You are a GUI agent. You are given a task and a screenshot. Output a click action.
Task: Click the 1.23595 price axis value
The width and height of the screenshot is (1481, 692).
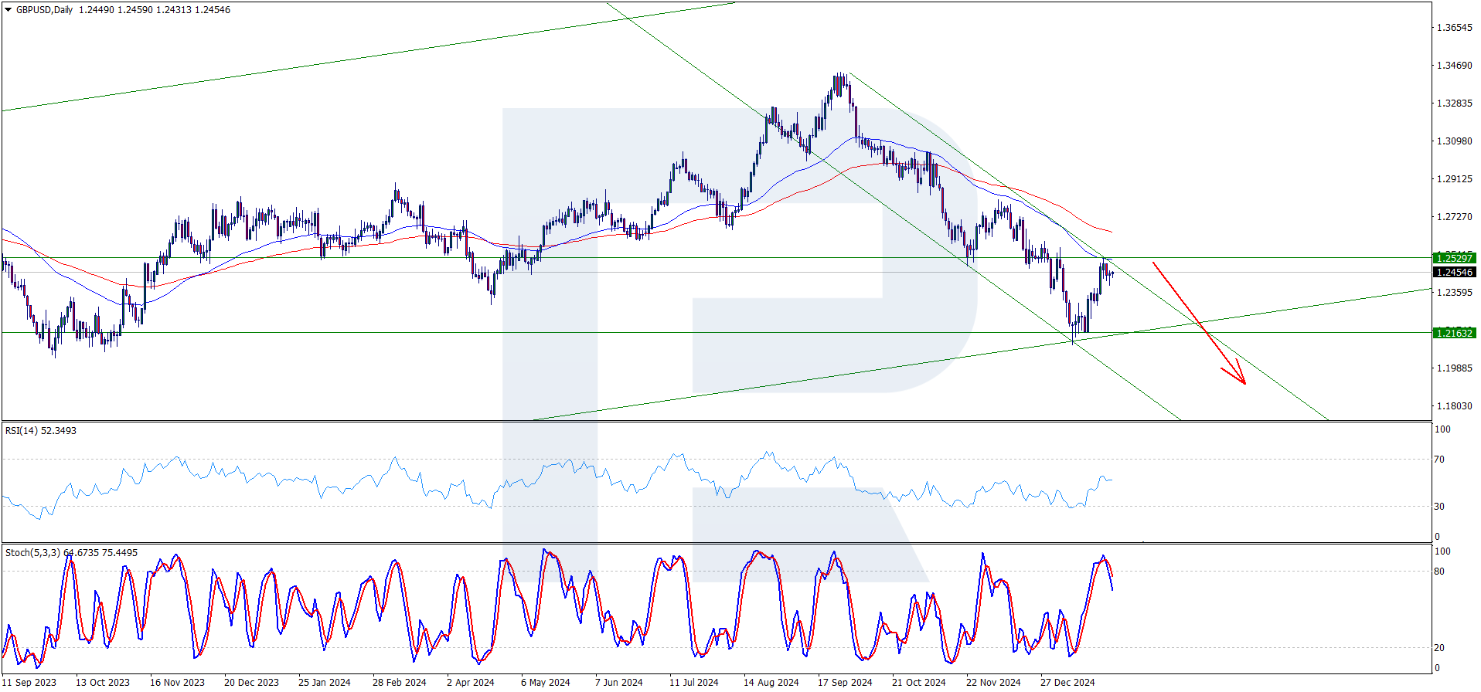click(1454, 293)
